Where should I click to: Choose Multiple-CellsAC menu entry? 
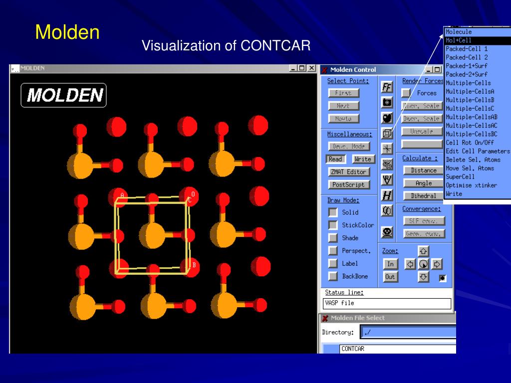(478, 125)
